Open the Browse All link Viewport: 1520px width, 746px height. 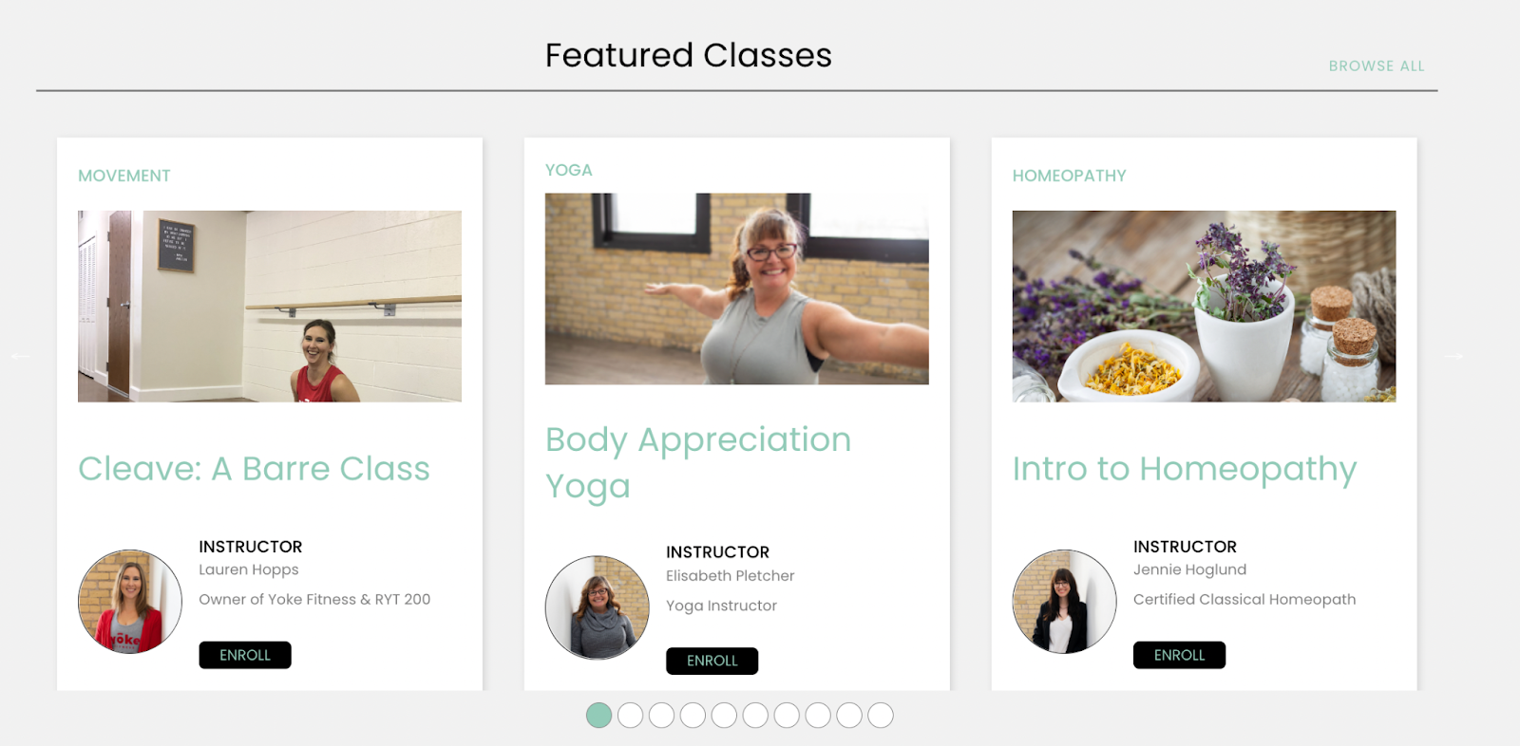pos(1377,66)
